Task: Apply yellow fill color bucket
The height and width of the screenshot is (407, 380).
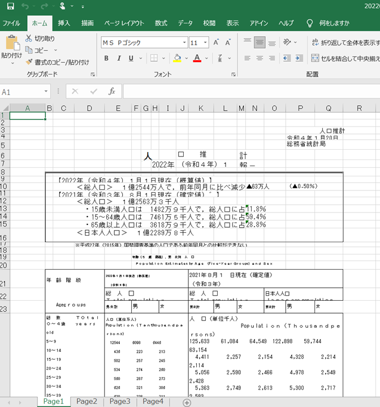Action: click(178, 58)
